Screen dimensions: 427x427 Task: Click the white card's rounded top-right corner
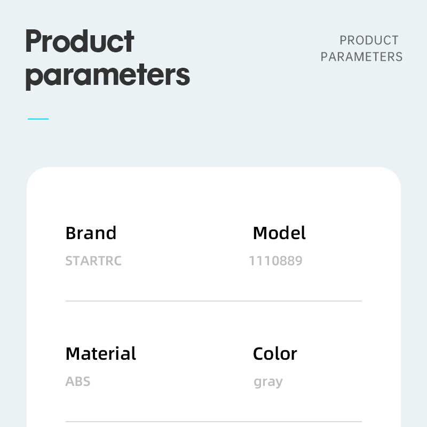pyautogui.click(x=392, y=176)
